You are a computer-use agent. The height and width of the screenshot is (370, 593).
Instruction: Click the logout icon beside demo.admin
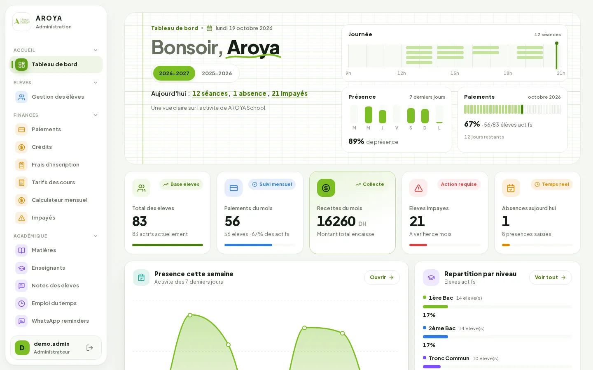90,348
